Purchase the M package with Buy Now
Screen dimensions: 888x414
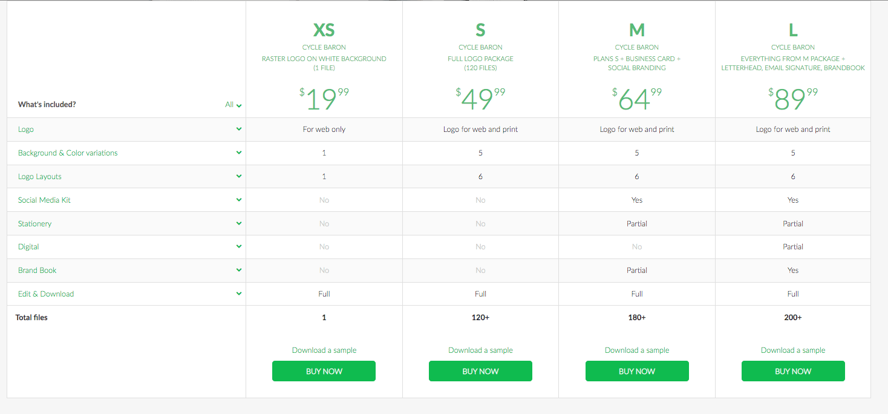click(637, 371)
